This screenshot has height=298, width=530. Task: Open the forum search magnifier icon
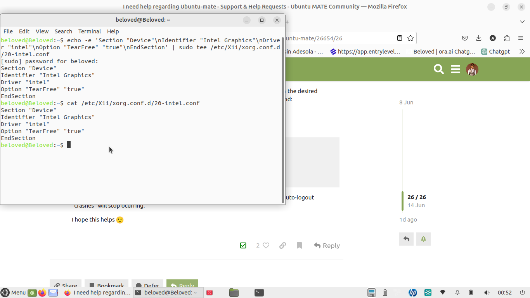(x=438, y=69)
